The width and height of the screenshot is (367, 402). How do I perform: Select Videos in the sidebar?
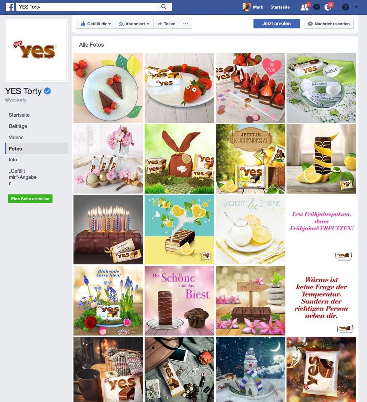coord(16,137)
